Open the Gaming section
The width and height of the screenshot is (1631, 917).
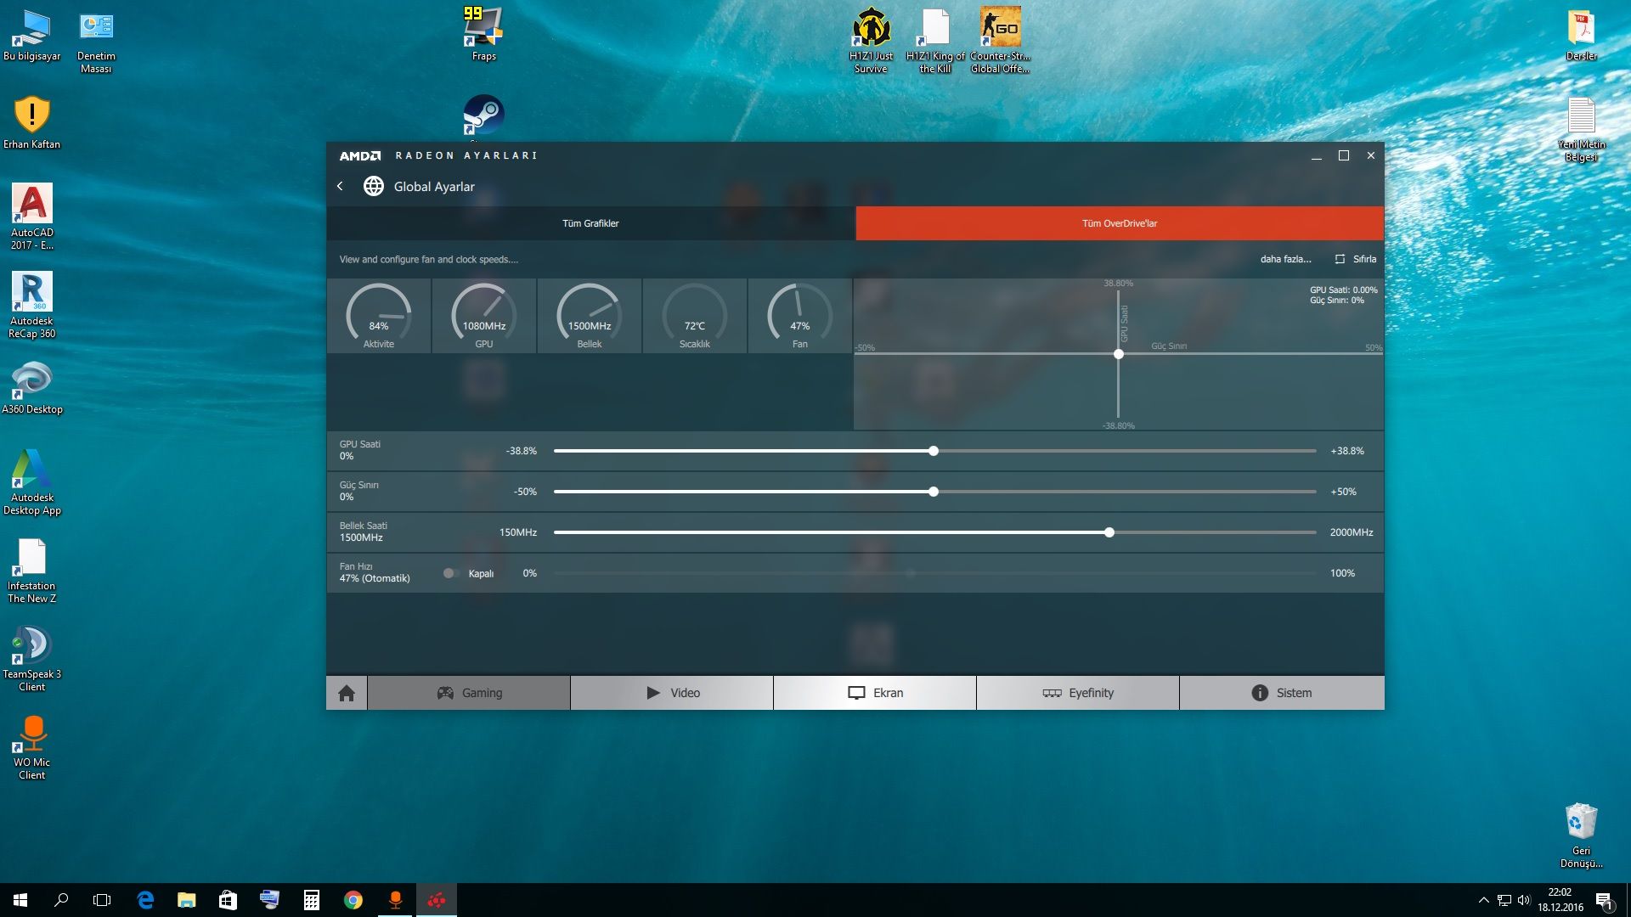469,693
